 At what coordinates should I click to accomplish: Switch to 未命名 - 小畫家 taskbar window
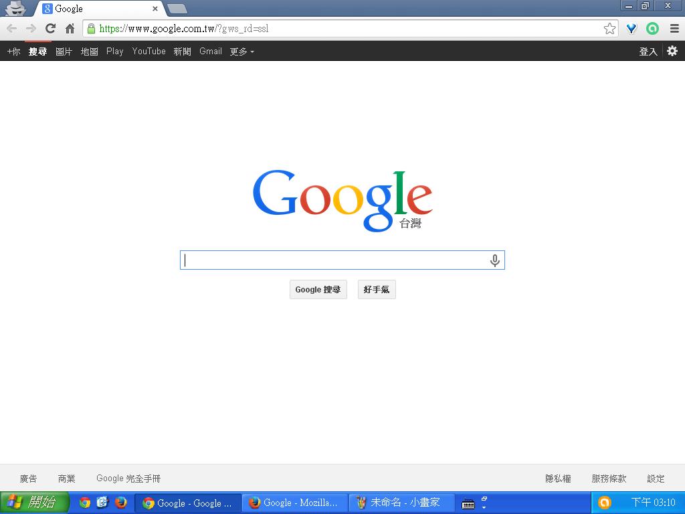click(x=402, y=503)
